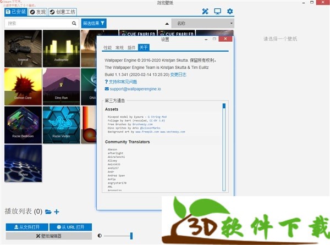Viewport: 330px width, 245px height.
Task: Click the email envelope icon
Action: (107, 89)
